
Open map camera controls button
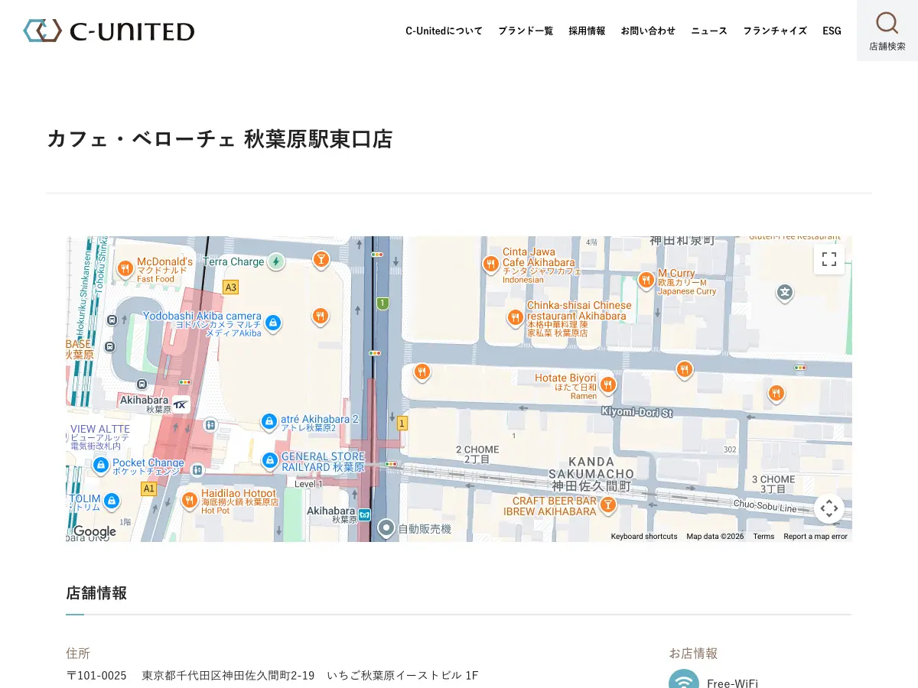point(829,508)
